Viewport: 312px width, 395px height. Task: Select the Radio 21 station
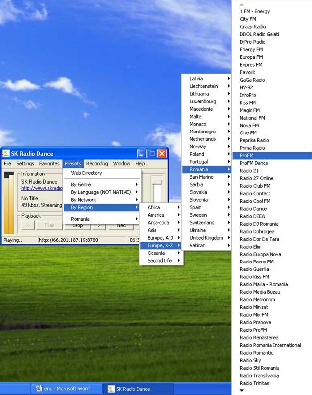point(272,171)
